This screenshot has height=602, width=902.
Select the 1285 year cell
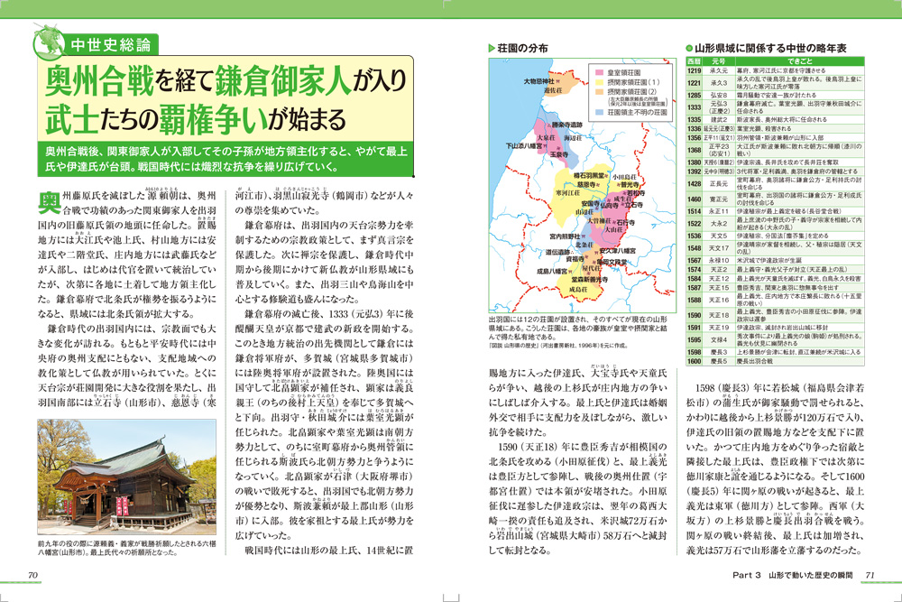695,95
